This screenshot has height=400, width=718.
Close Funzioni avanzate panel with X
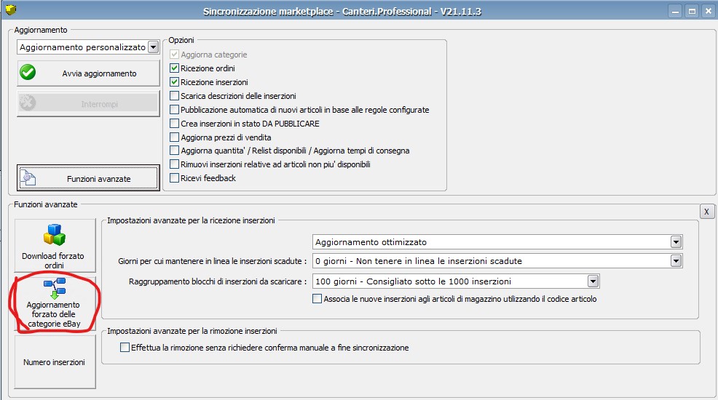[706, 212]
